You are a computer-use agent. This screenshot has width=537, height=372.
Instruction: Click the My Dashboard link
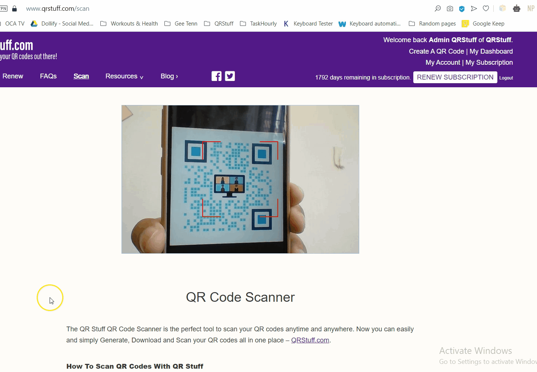(x=491, y=51)
